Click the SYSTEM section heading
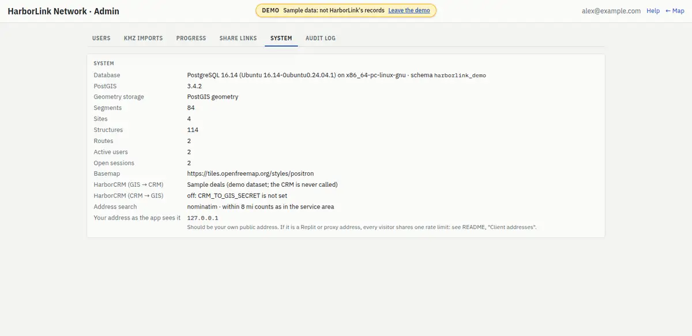This screenshot has width=692, height=336. 104,63
